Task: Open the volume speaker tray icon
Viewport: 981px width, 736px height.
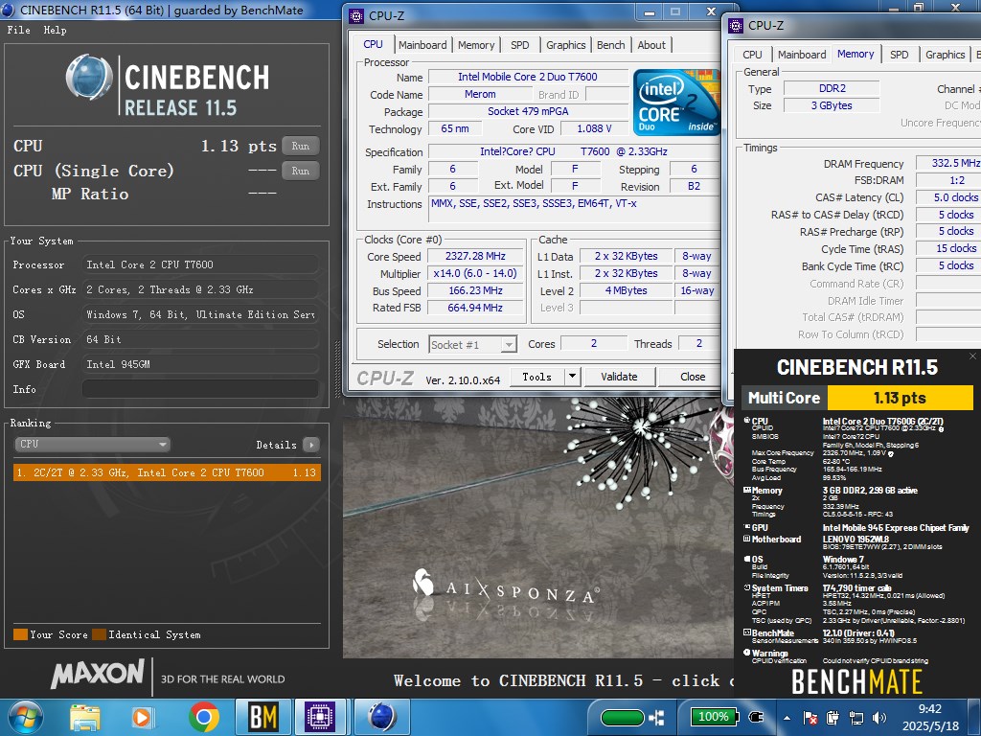Action: [879, 718]
